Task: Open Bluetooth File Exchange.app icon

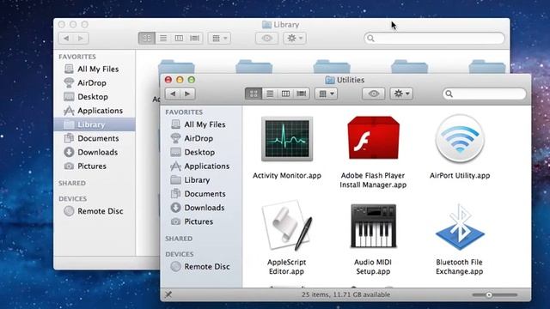Action: pos(460,227)
